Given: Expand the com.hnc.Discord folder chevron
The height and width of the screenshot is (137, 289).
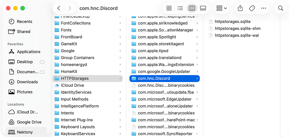Looking at the screenshot, I should [197, 78].
